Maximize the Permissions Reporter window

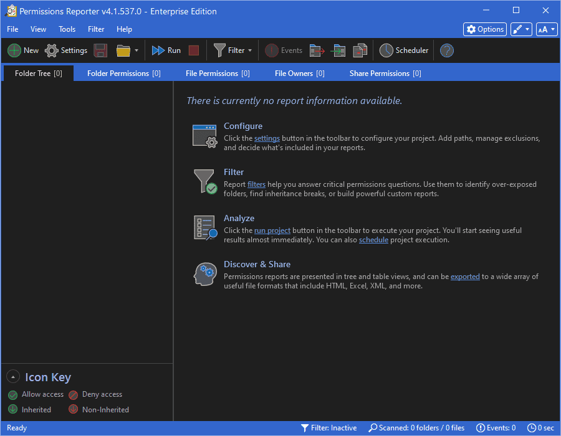point(516,11)
